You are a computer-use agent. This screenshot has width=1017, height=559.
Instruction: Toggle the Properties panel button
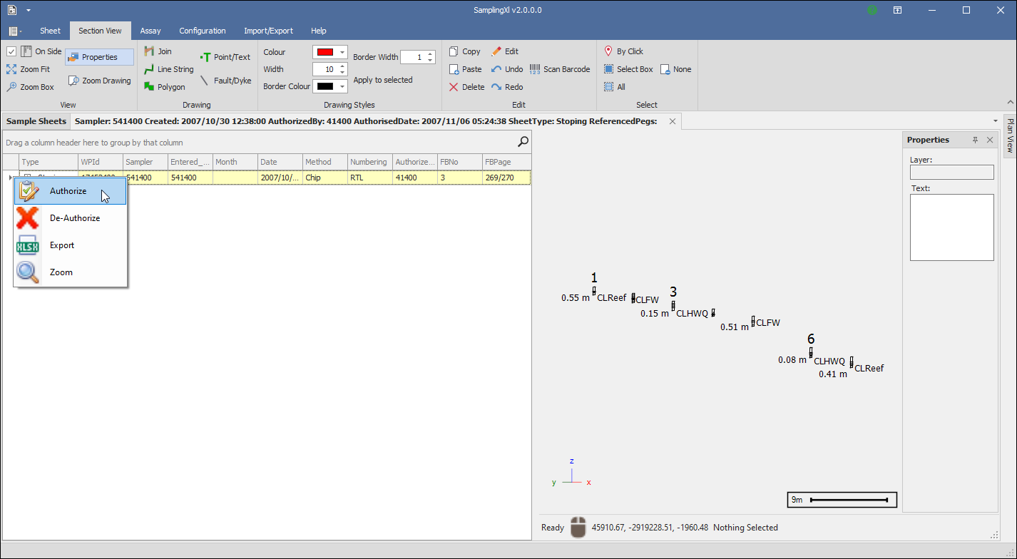[100, 57]
